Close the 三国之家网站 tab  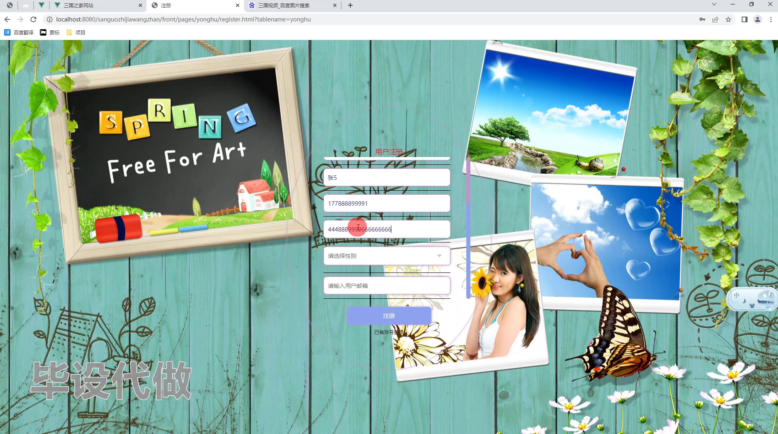(140, 5)
